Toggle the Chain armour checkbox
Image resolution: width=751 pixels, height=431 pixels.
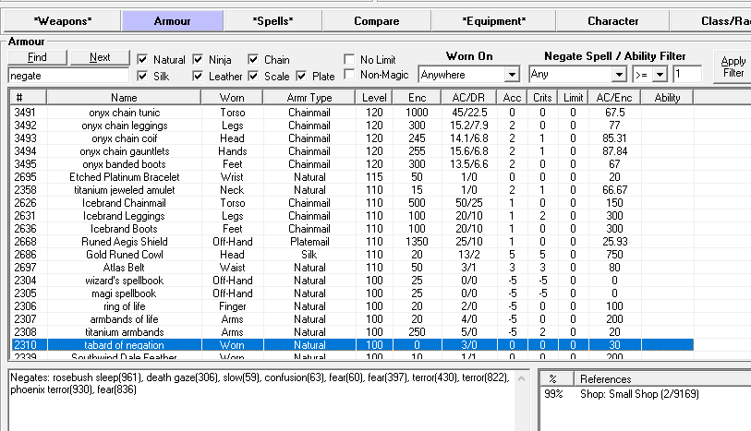253,59
